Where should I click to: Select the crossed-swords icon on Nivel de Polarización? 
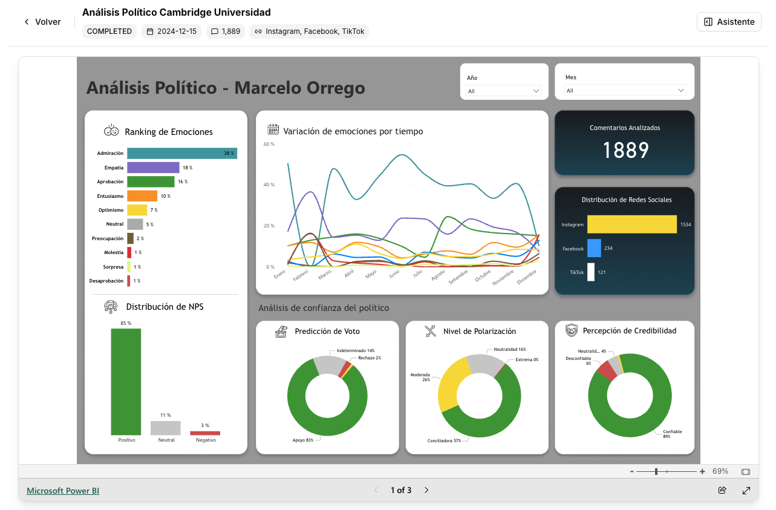(x=431, y=331)
